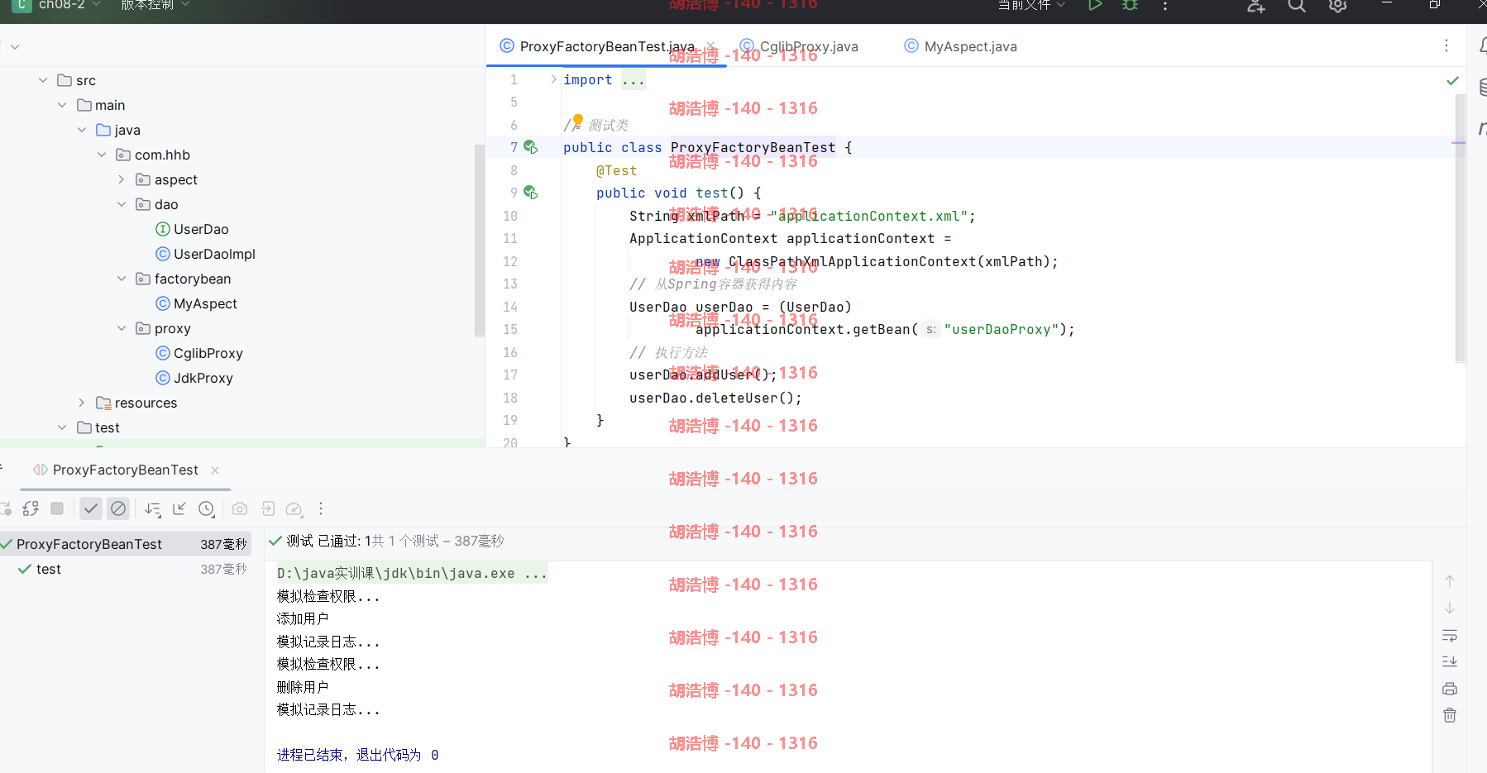The image size is (1487, 773).
Task: Open the add collaborator (Code With Me) icon
Action: pos(1256,6)
